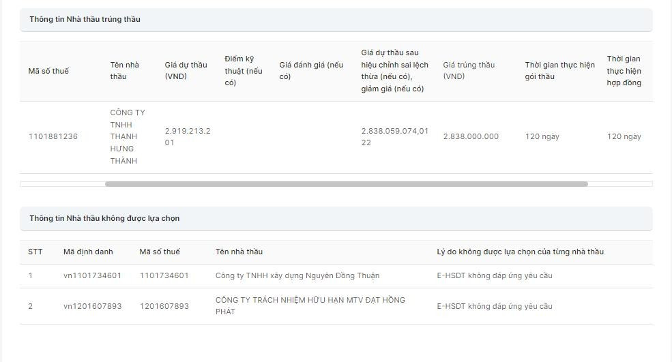Click the 'Thông tin Nhà thầu không được lựa chọn' header
Screen dimensions: 672x362
[x=104, y=218]
